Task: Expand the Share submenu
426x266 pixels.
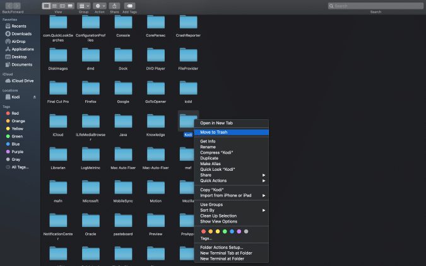Action: [x=231, y=175]
